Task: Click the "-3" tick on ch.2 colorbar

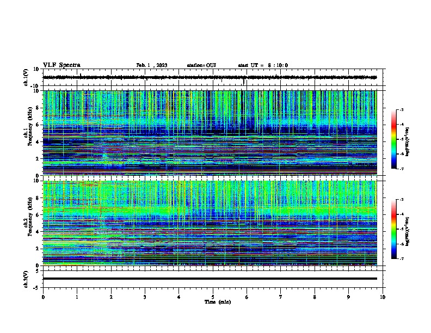Action: (x=402, y=200)
